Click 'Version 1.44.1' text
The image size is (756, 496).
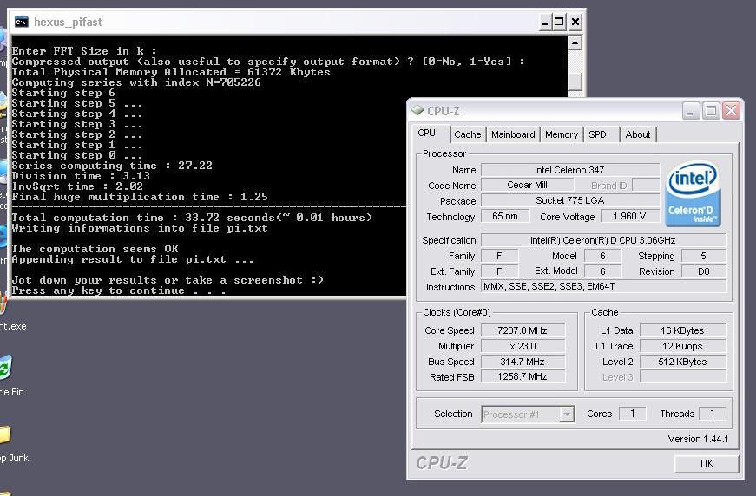pos(698,439)
